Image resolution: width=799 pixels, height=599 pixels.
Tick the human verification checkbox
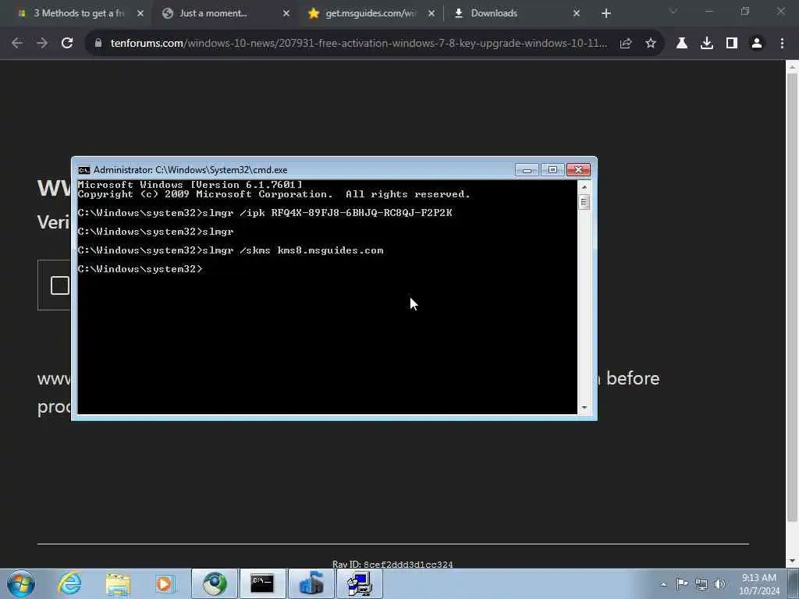(59, 285)
